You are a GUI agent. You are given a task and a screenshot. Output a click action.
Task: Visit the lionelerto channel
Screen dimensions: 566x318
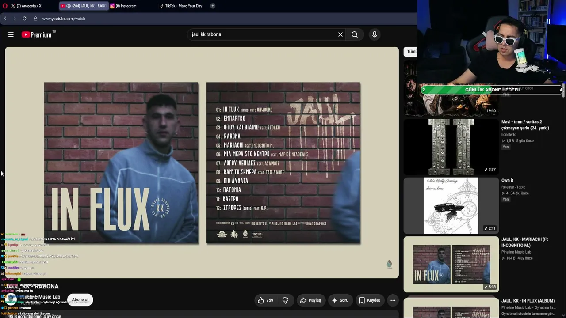tap(509, 135)
